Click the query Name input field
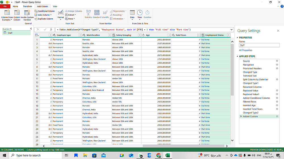Viewport: 284px width, 159px height. point(259,45)
